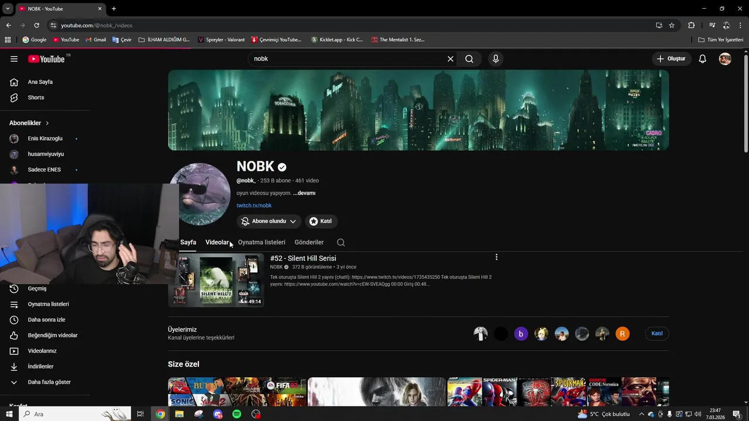Bookmark this page with the star icon
Image resolution: width=749 pixels, height=421 pixels.
[x=672, y=25]
